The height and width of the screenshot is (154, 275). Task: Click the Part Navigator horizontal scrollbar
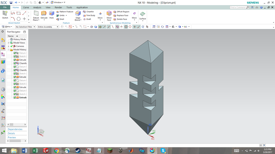(x=16, y=125)
